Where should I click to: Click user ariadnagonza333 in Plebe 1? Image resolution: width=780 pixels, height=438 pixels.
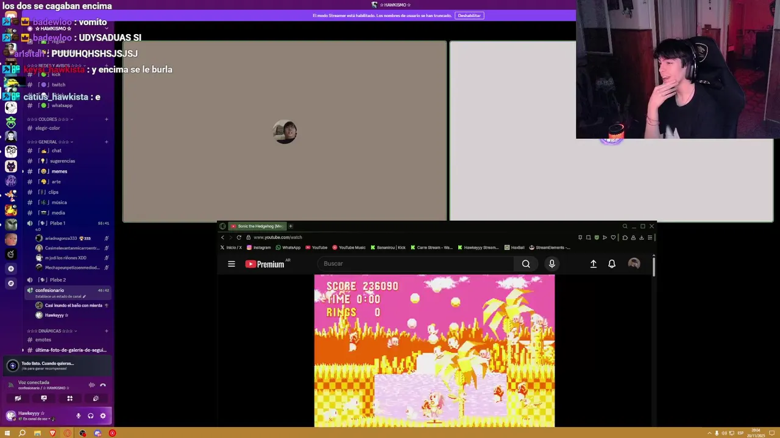71,238
